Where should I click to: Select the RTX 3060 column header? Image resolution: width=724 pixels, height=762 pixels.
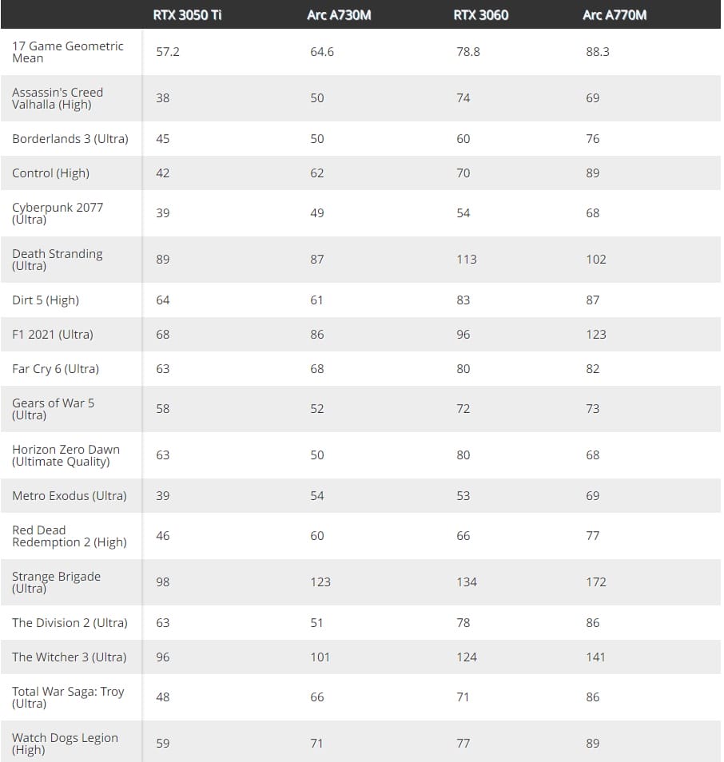coord(481,15)
